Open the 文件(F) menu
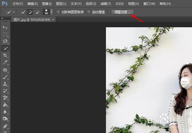 (x=18, y=4)
